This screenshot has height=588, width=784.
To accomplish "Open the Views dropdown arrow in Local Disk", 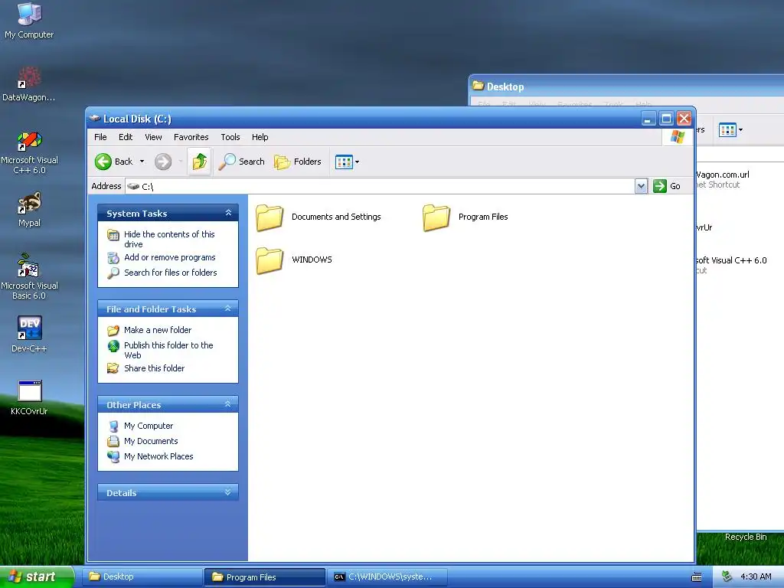I will point(357,162).
